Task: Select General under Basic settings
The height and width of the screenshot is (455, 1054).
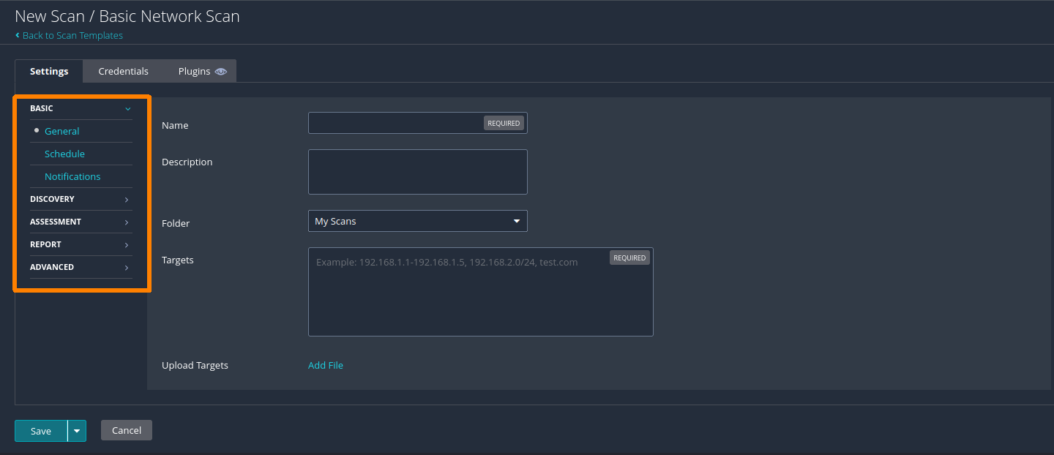Action: coord(62,131)
